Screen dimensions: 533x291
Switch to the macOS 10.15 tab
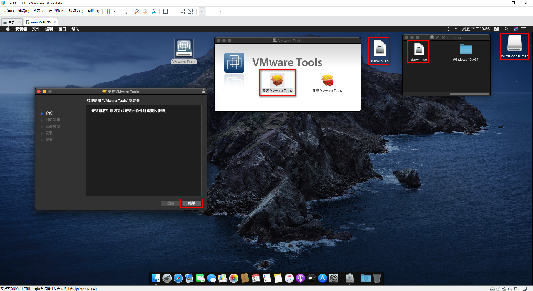click(x=41, y=22)
